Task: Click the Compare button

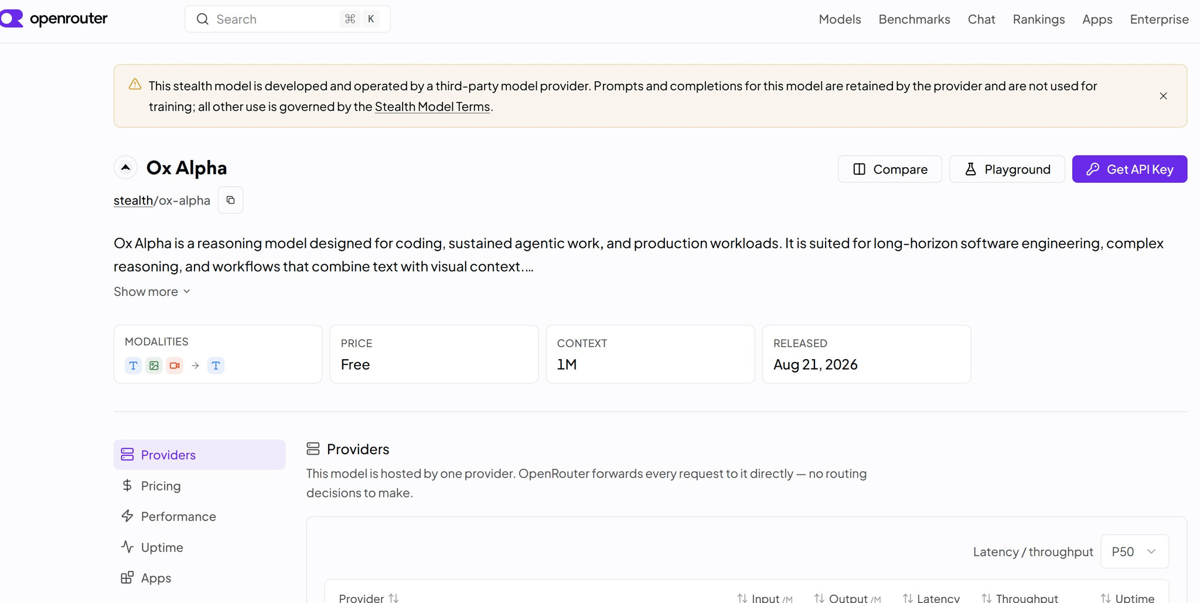Action: pos(889,169)
